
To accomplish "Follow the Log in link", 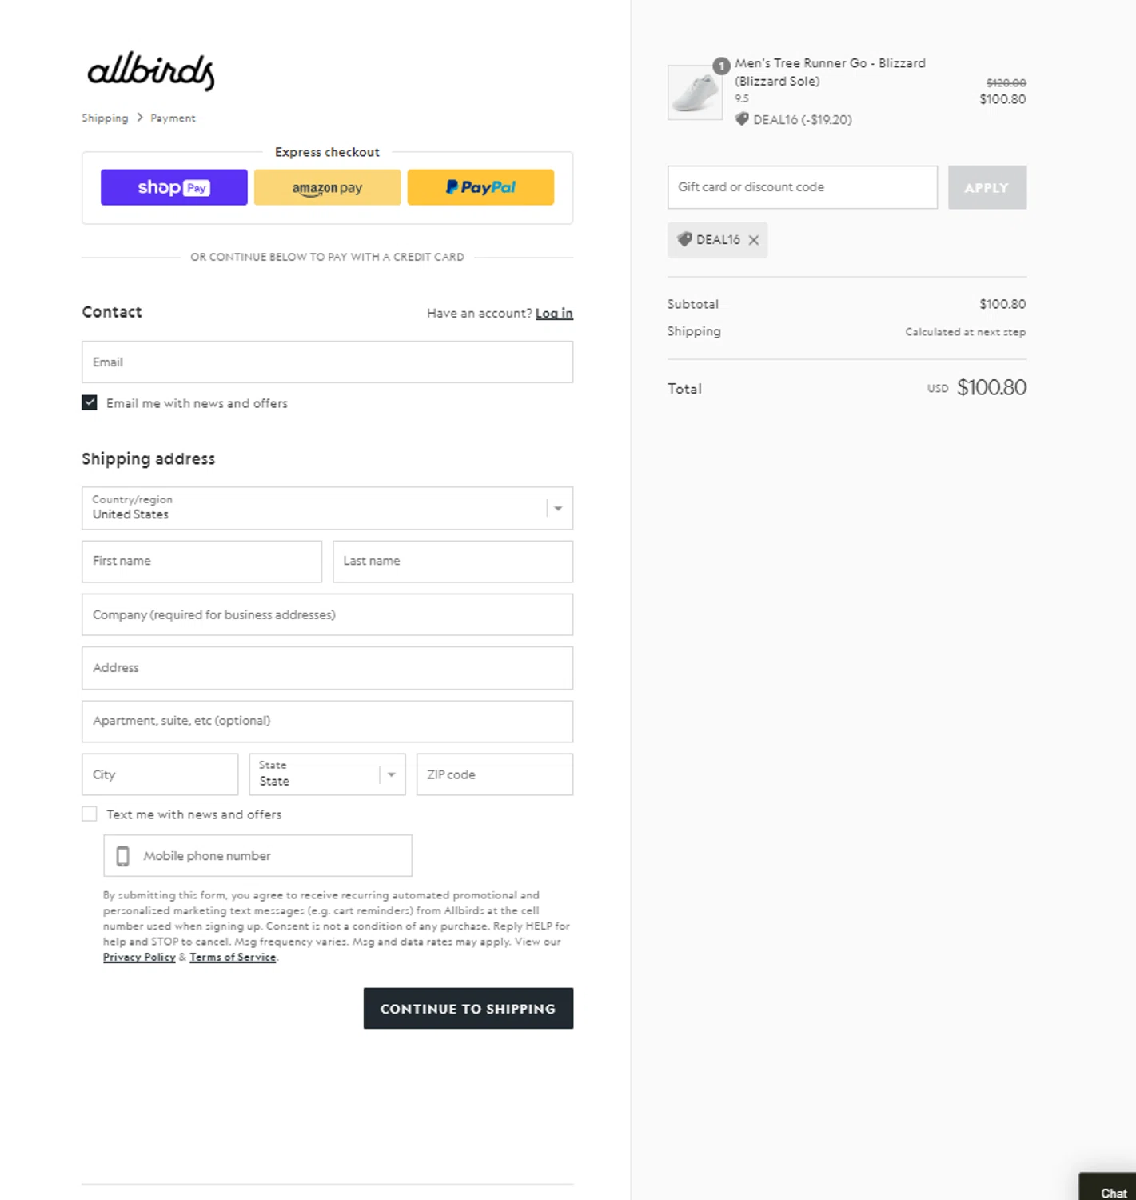I will 554,313.
